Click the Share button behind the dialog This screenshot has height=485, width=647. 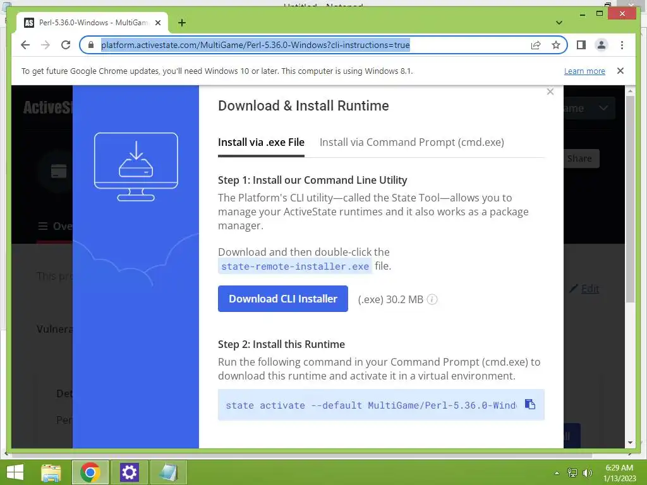click(579, 159)
